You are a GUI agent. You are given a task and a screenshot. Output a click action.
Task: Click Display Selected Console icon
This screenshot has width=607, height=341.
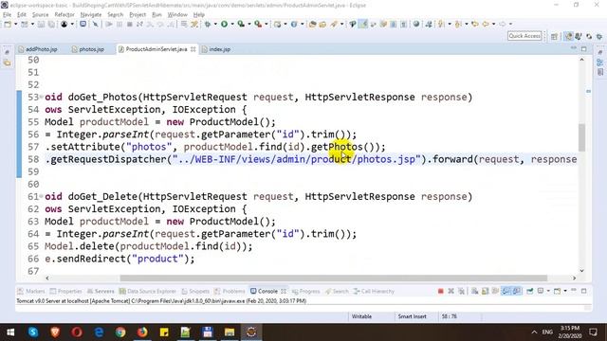541,291
